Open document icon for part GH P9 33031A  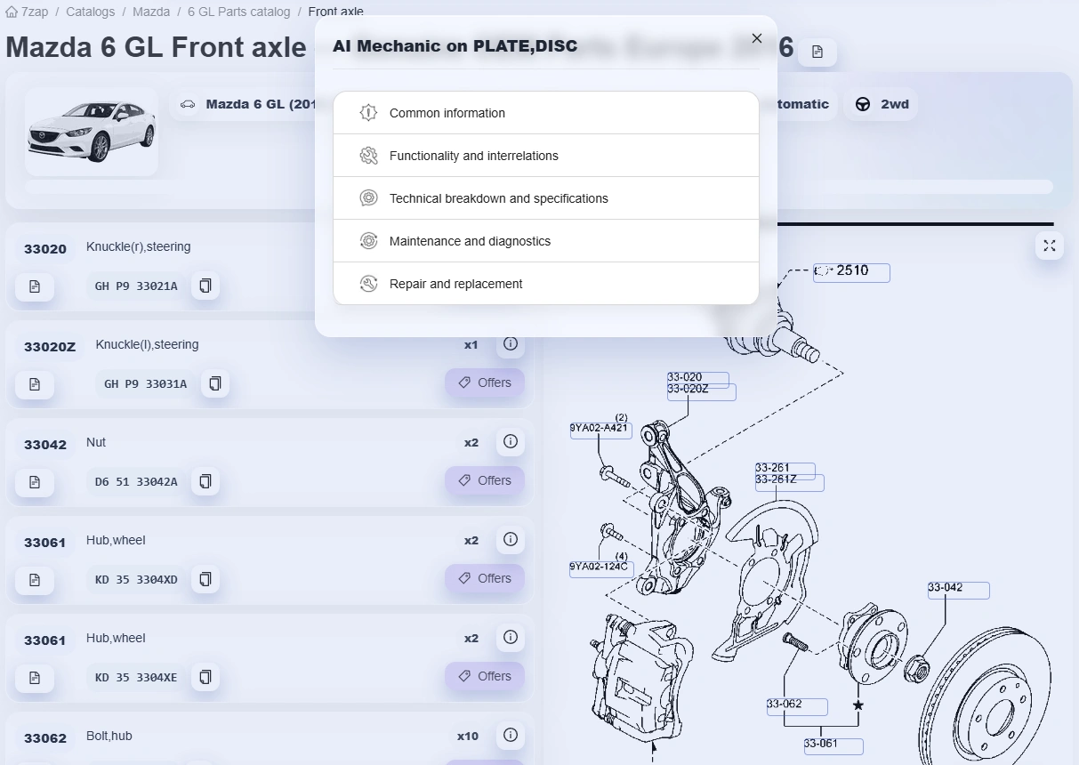(35, 384)
